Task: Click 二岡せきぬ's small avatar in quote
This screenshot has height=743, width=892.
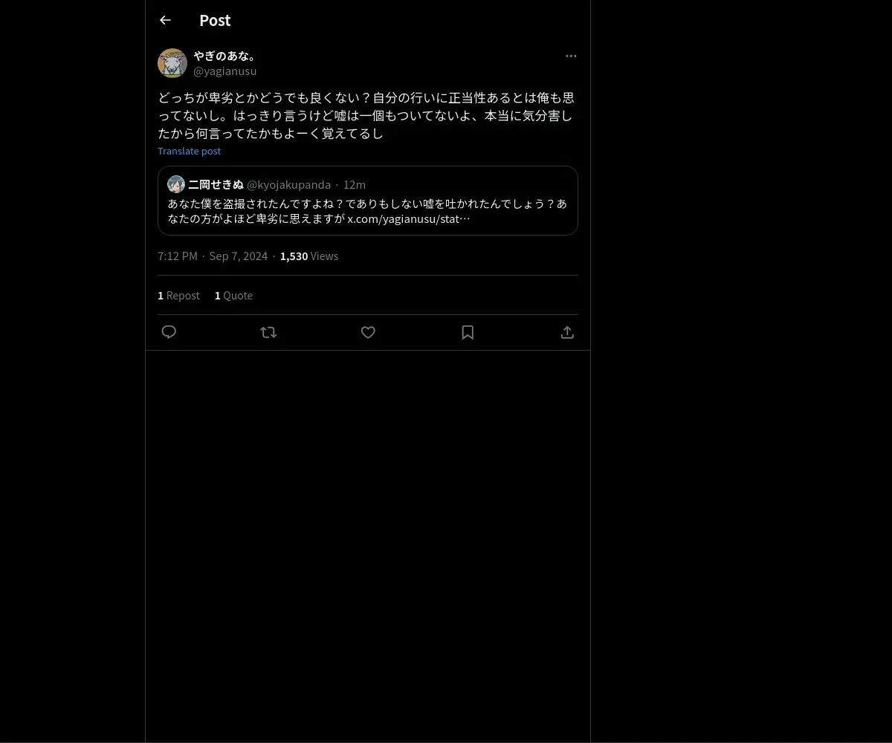Action: (176, 184)
